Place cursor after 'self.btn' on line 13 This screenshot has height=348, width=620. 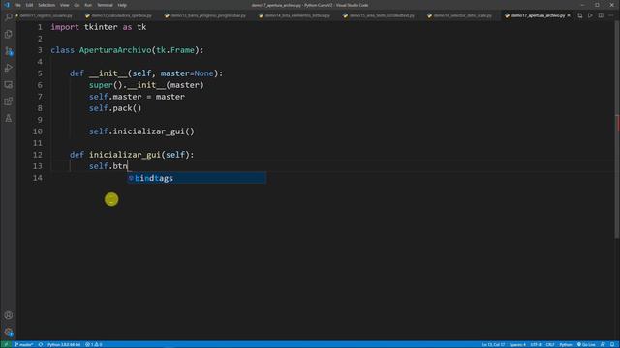coord(127,166)
